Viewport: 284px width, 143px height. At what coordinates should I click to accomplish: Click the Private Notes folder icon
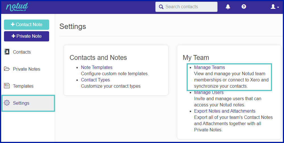pyautogui.click(x=7, y=69)
